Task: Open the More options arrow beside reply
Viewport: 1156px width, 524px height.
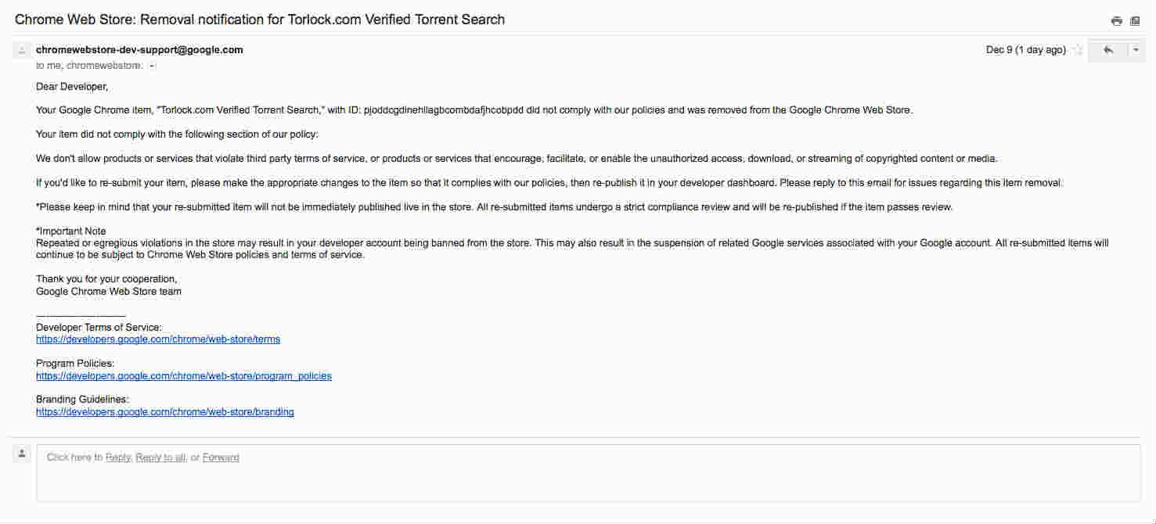Action: (1136, 50)
